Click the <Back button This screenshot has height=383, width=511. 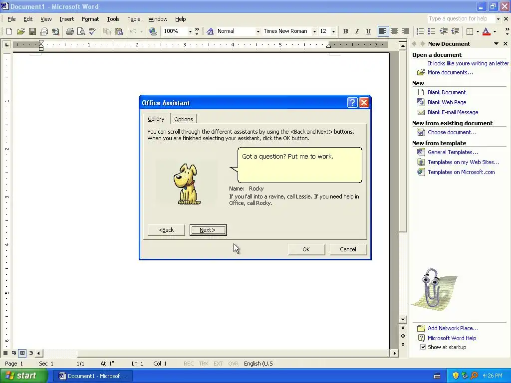(x=166, y=230)
